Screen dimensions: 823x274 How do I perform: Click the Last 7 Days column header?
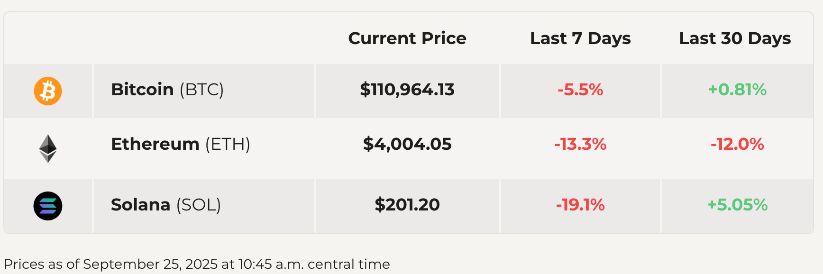580,38
